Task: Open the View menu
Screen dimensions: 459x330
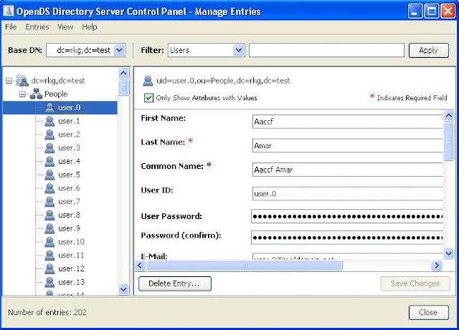Action: (x=65, y=27)
